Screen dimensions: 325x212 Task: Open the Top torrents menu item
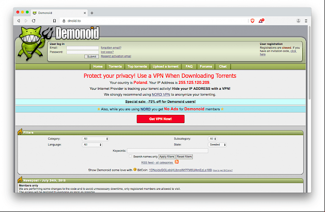(x=137, y=67)
